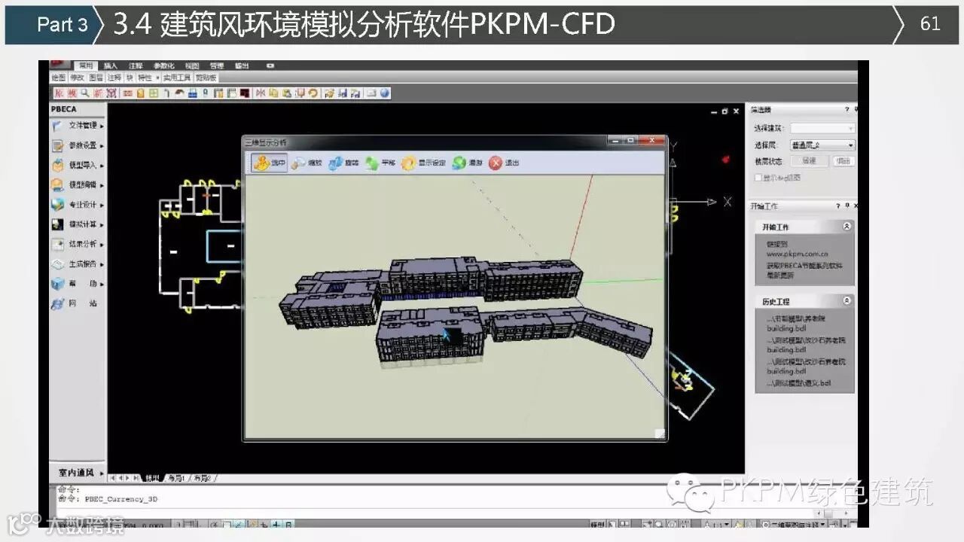The height and width of the screenshot is (542, 964).
Task: Click the 选中 (select) tool in 3D viewer
Action: point(269,163)
